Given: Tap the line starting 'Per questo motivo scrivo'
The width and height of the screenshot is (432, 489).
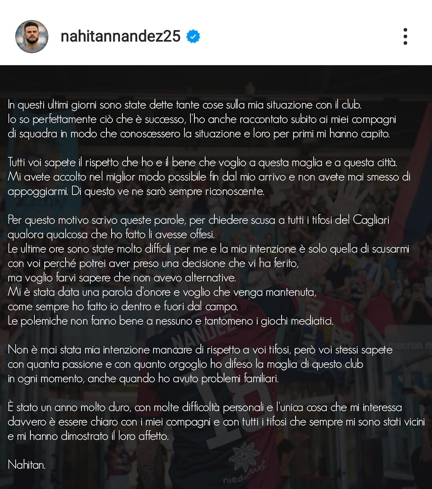Looking at the screenshot, I should click(198, 220).
